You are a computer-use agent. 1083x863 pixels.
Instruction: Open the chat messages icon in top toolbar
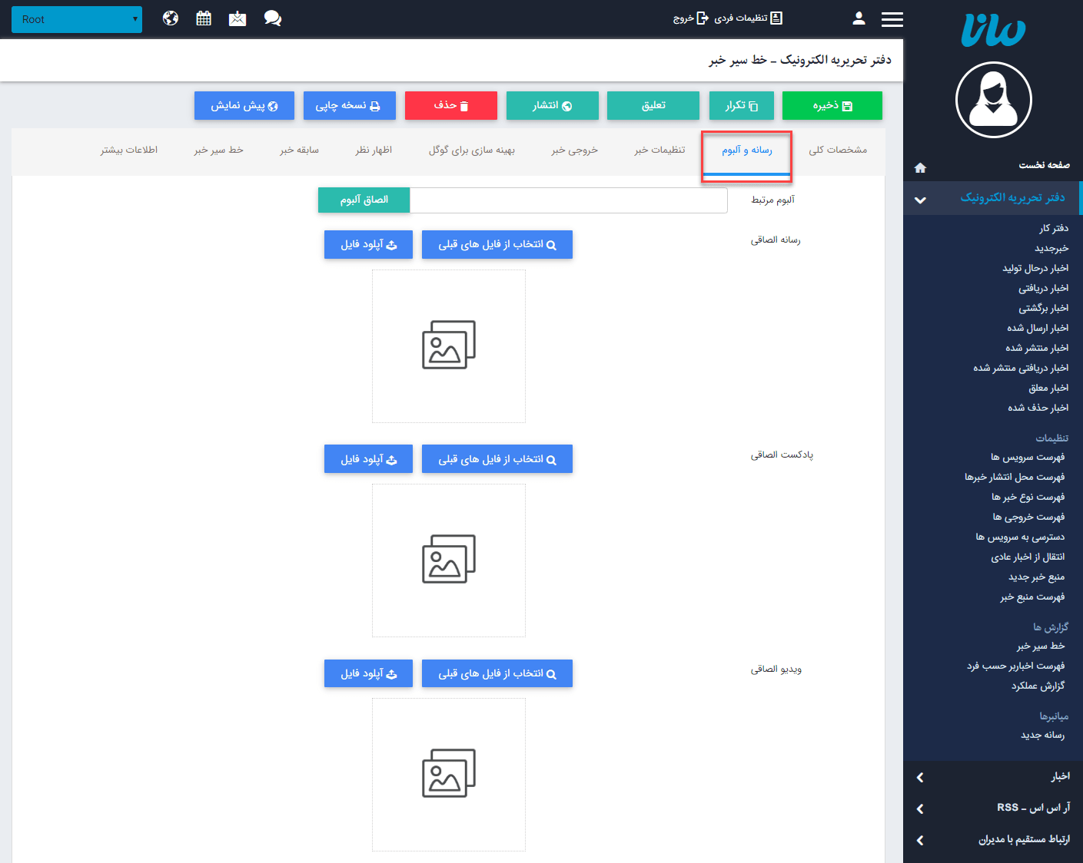[x=272, y=18]
